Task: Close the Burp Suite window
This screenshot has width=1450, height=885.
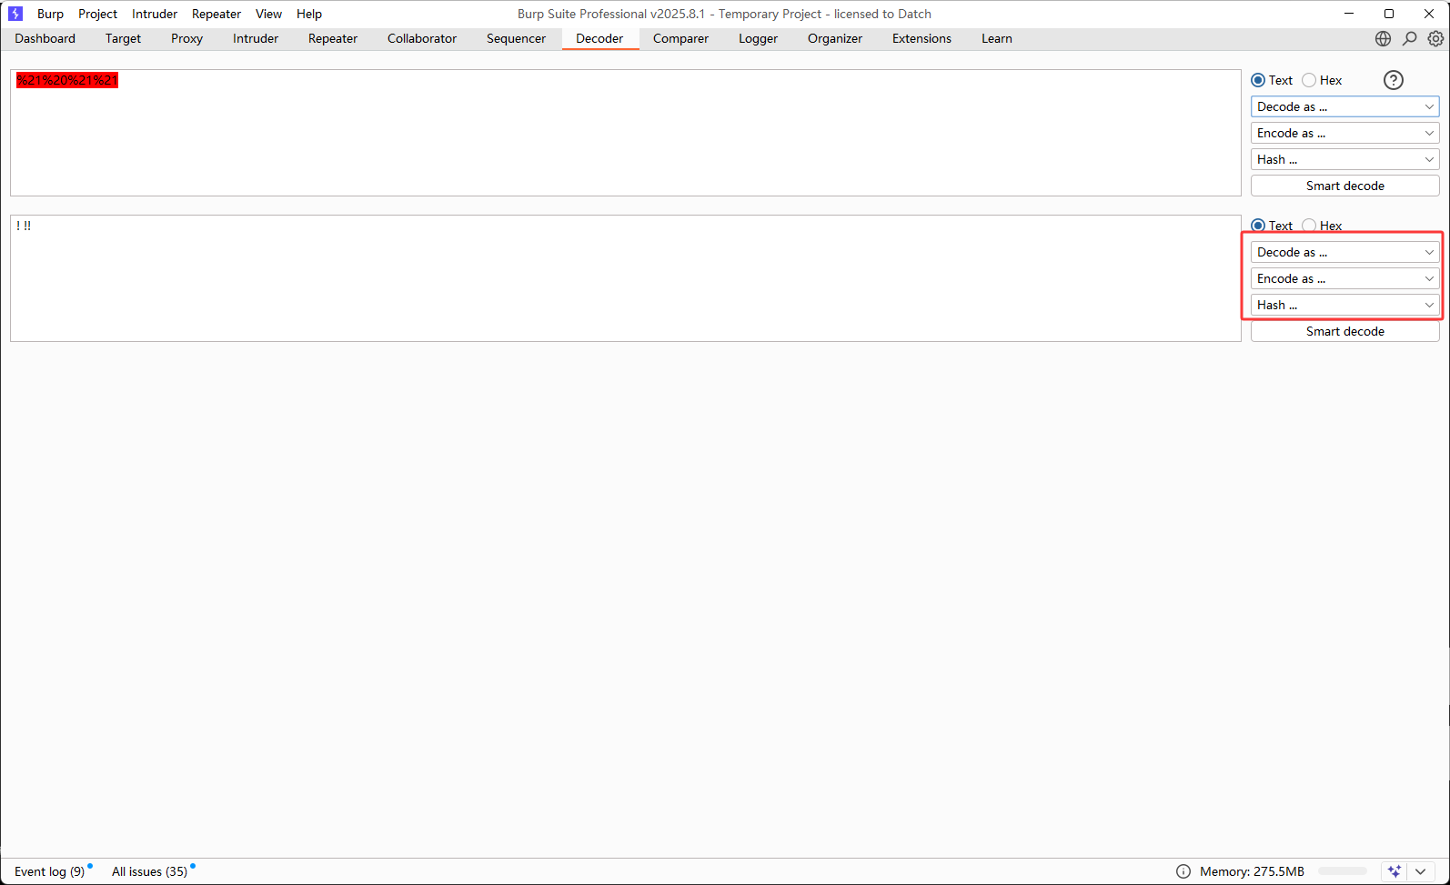Action: pos(1429,14)
